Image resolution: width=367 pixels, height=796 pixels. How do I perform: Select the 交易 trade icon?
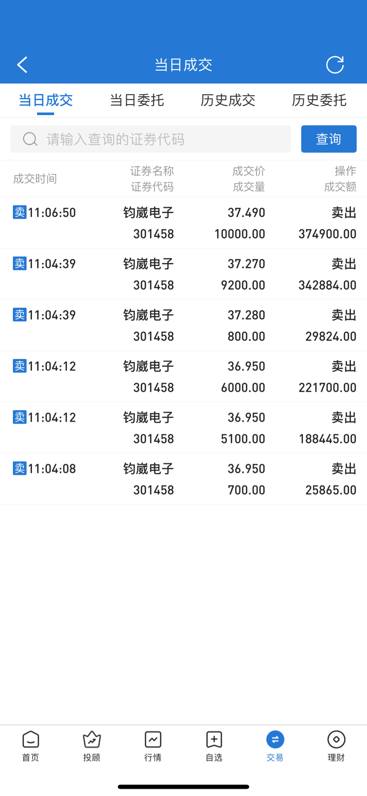pos(275,745)
